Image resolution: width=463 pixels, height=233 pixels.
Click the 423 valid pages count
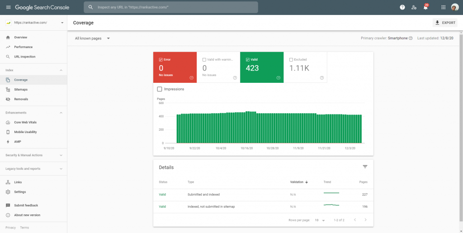(x=252, y=68)
